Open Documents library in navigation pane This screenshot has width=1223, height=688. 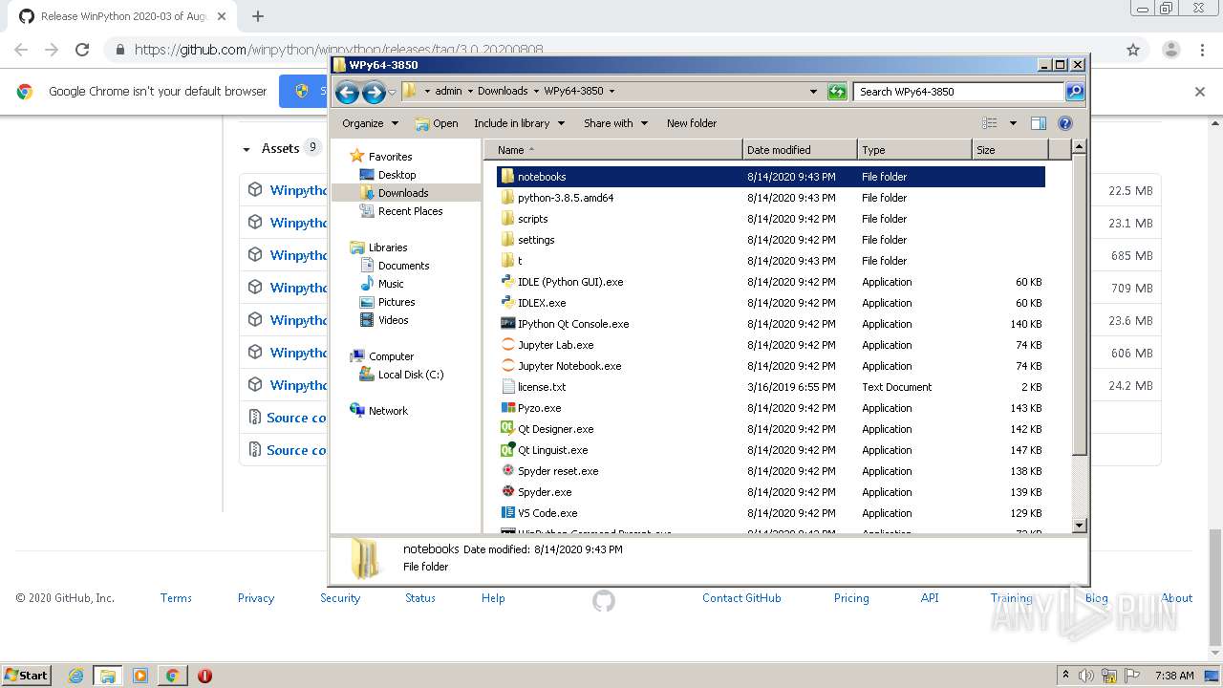pos(403,266)
